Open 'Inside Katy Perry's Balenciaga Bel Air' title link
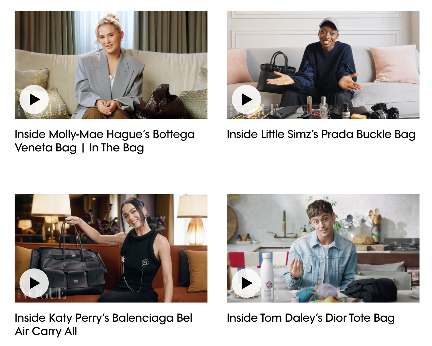This screenshot has width=432, height=346. [x=104, y=325]
